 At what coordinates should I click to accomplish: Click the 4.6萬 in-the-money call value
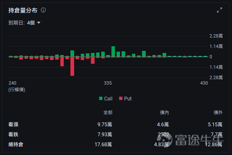click(163, 124)
